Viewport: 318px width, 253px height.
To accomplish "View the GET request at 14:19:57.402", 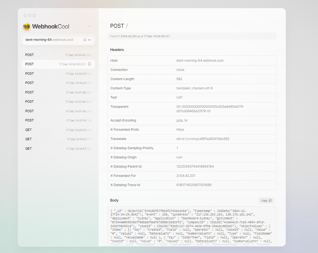I will pyautogui.click(x=58, y=149).
